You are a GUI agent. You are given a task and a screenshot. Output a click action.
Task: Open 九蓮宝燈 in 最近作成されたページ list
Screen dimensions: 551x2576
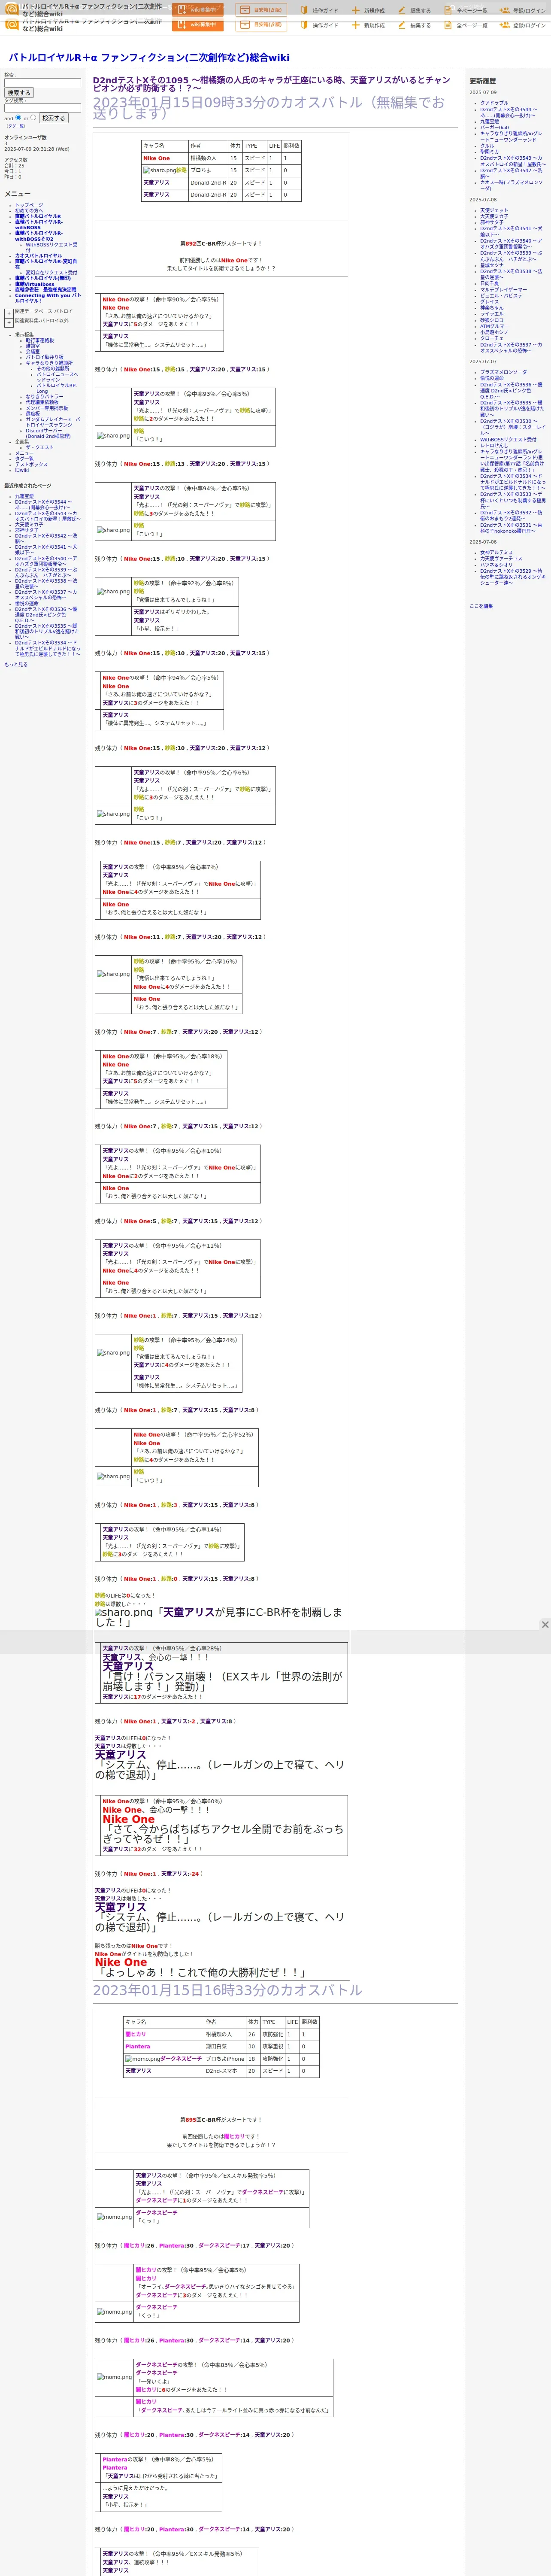tap(24, 496)
